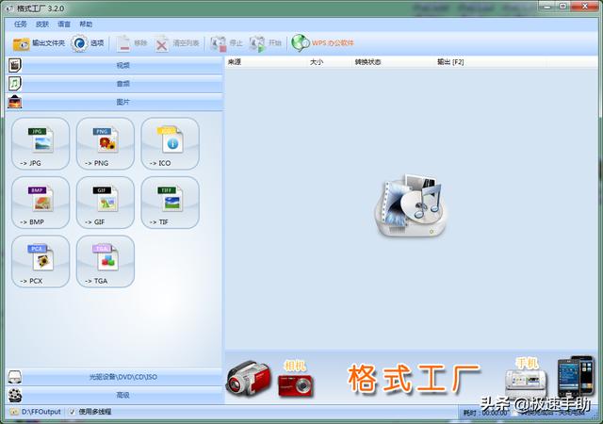Choose the -> PNG conversion icon
The image size is (603, 424).
pos(106,143)
